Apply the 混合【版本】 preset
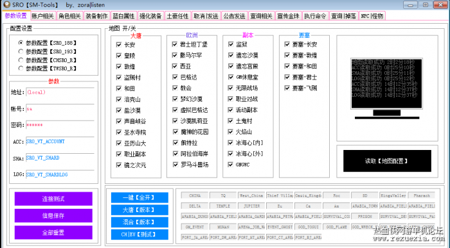This screenshot has height=248, width=450. click(x=139, y=222)
